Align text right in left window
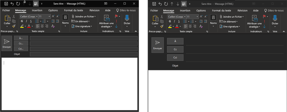 tap(47, 26)
